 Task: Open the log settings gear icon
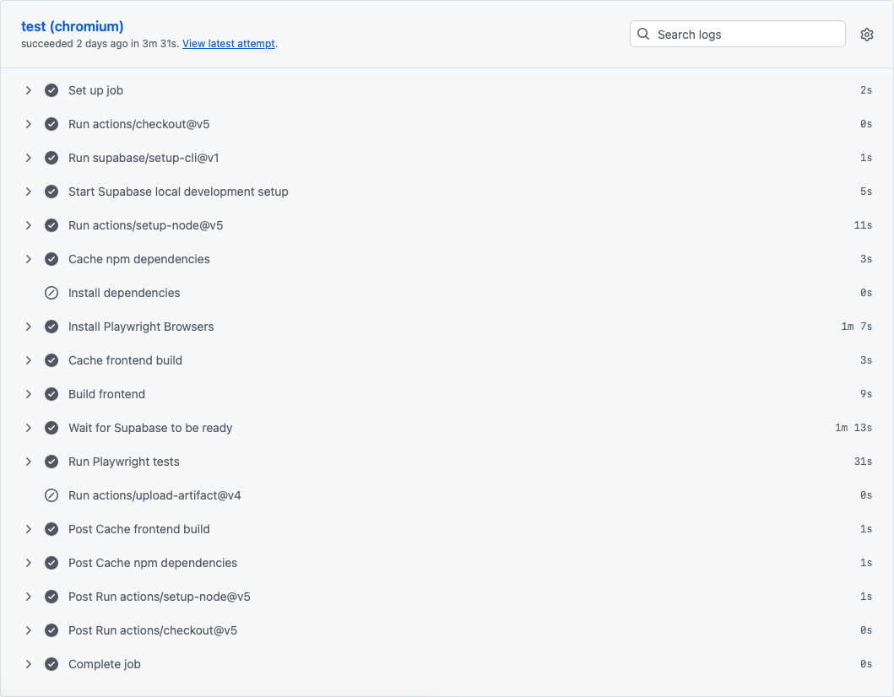point(866,34)
